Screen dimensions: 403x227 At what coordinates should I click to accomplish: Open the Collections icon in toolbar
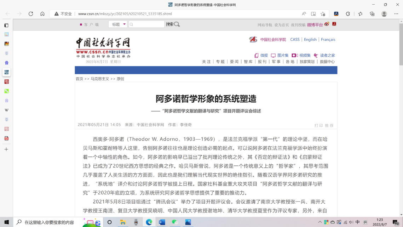(x=372, y=14)
